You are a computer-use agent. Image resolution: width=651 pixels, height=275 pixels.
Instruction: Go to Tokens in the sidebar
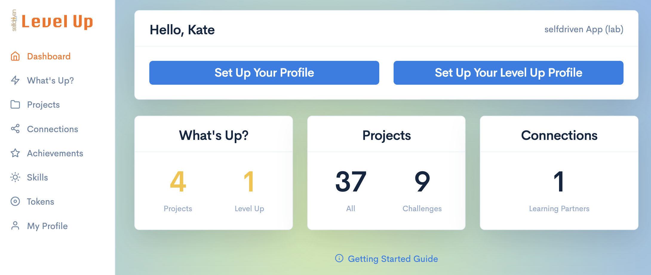tap(41, 202)
